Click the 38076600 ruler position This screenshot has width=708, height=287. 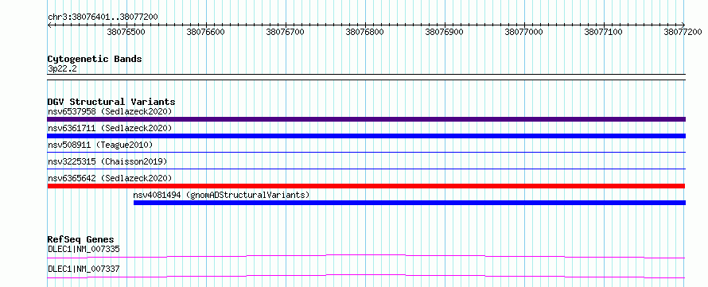(x=206, y=32)
